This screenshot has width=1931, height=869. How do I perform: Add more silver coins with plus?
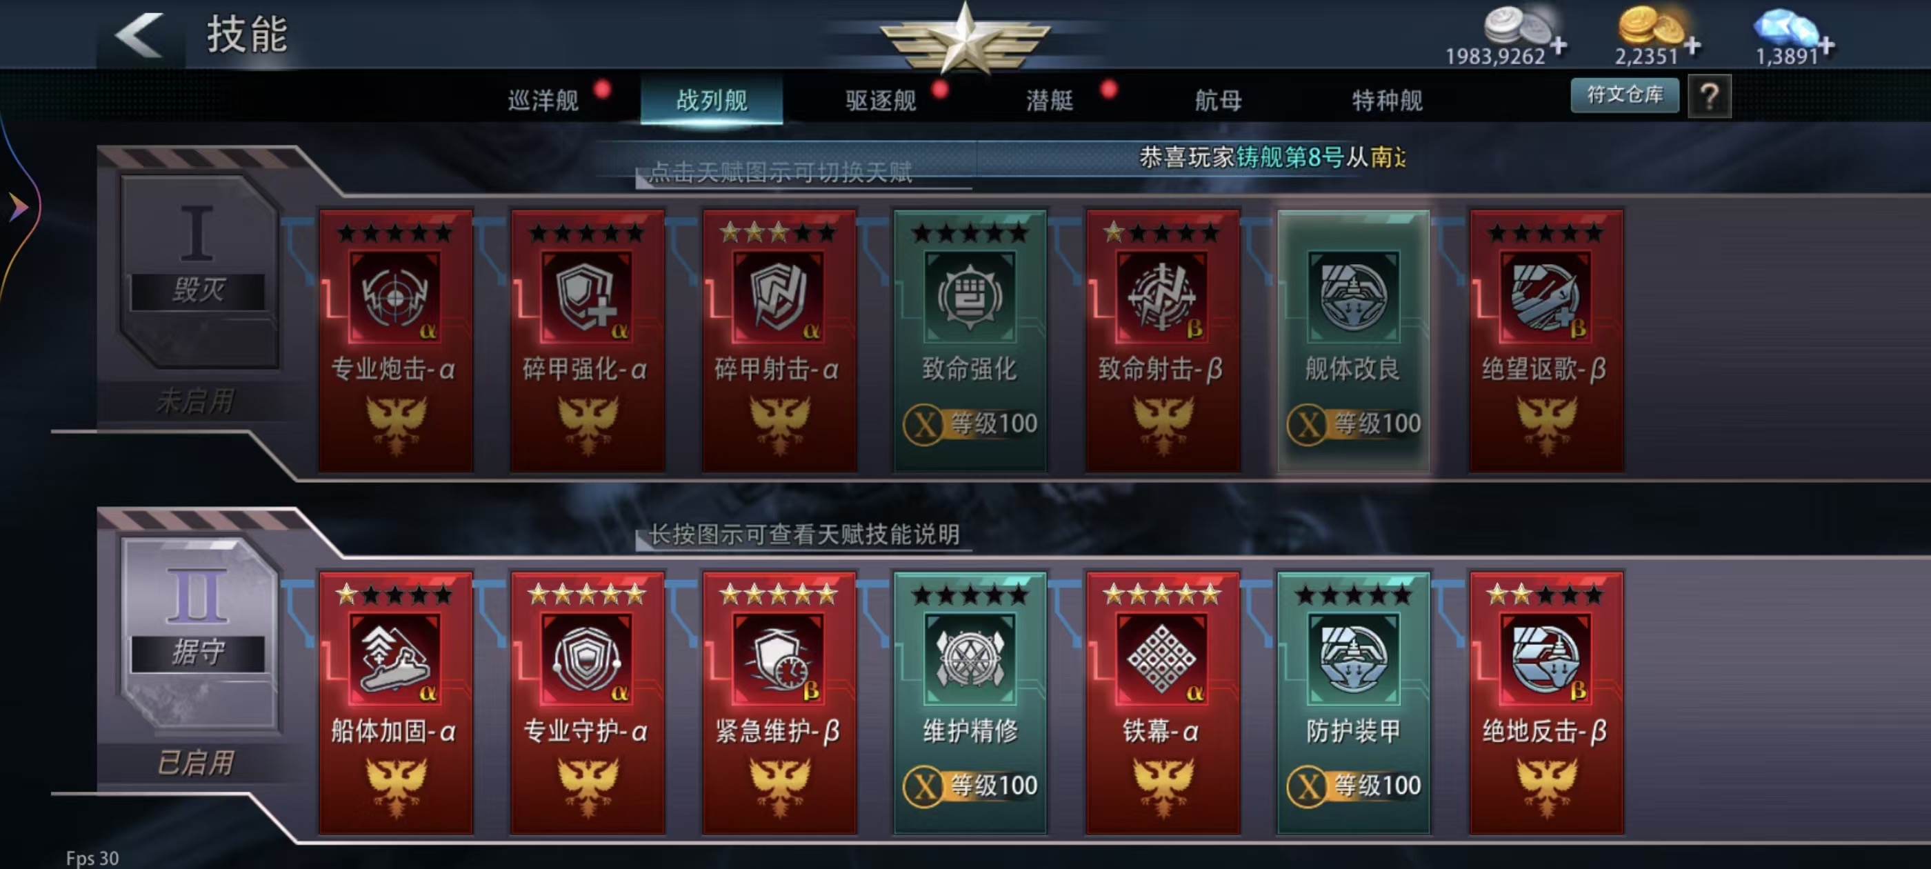[1559, 46]
